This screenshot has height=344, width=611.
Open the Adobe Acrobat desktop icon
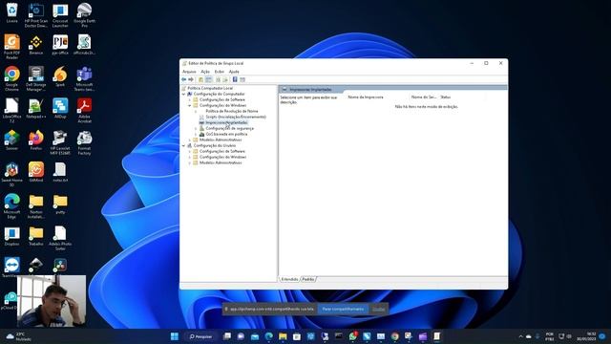point(84,111)
